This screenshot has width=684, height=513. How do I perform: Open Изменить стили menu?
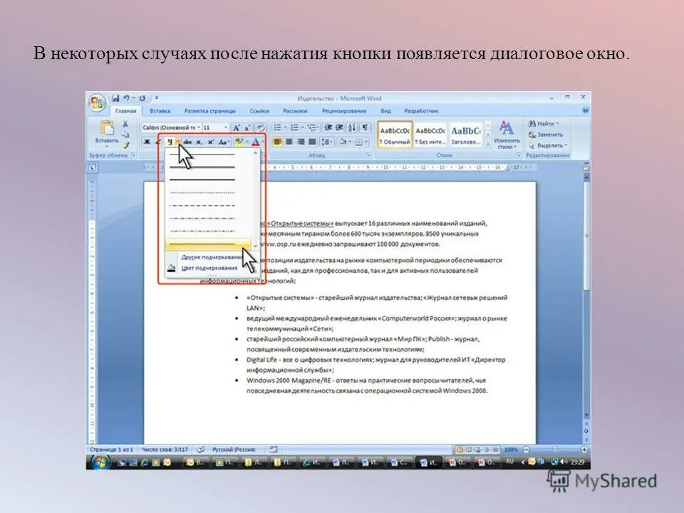[506, 135]
